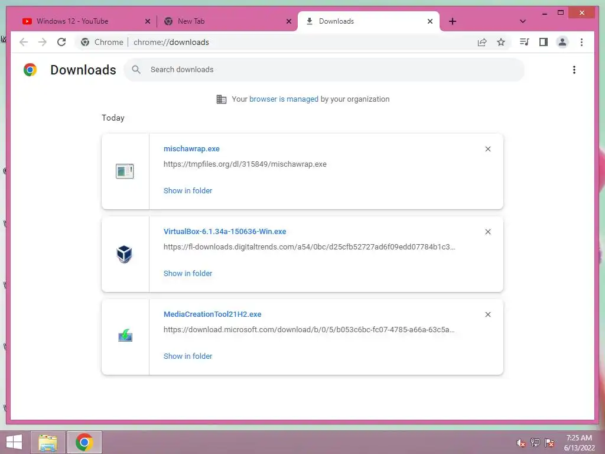Remove VirtualBox download from the list

487,232
